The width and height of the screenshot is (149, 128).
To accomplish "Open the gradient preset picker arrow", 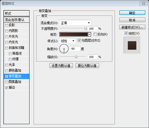I will [x=89, y=35].
